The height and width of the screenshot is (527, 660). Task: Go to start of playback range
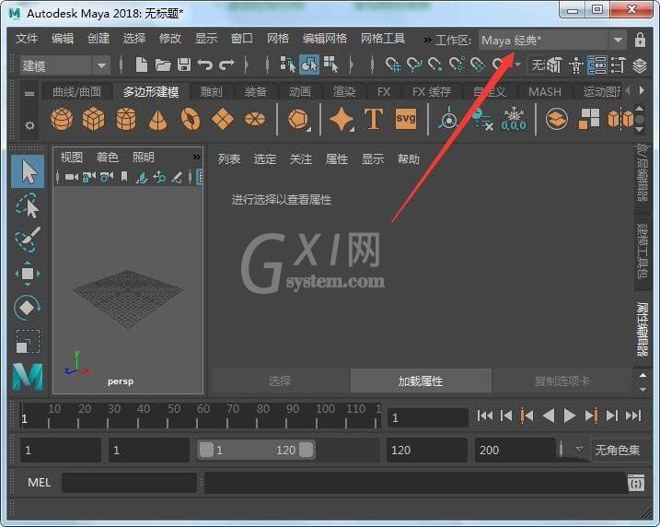coord(485,416)
